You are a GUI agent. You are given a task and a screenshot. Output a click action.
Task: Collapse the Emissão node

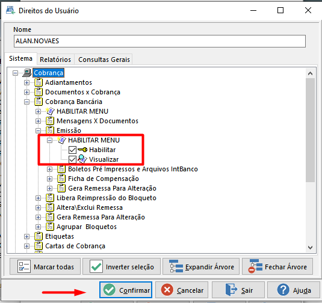click(38, 130)
